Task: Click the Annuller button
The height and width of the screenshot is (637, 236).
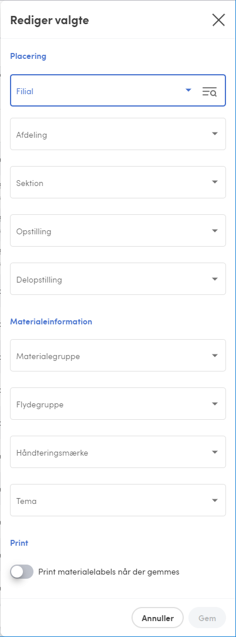Action: [157, 618]
